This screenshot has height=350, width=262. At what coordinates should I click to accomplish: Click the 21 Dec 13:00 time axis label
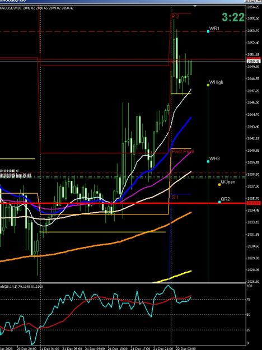(x=118, y=348)
